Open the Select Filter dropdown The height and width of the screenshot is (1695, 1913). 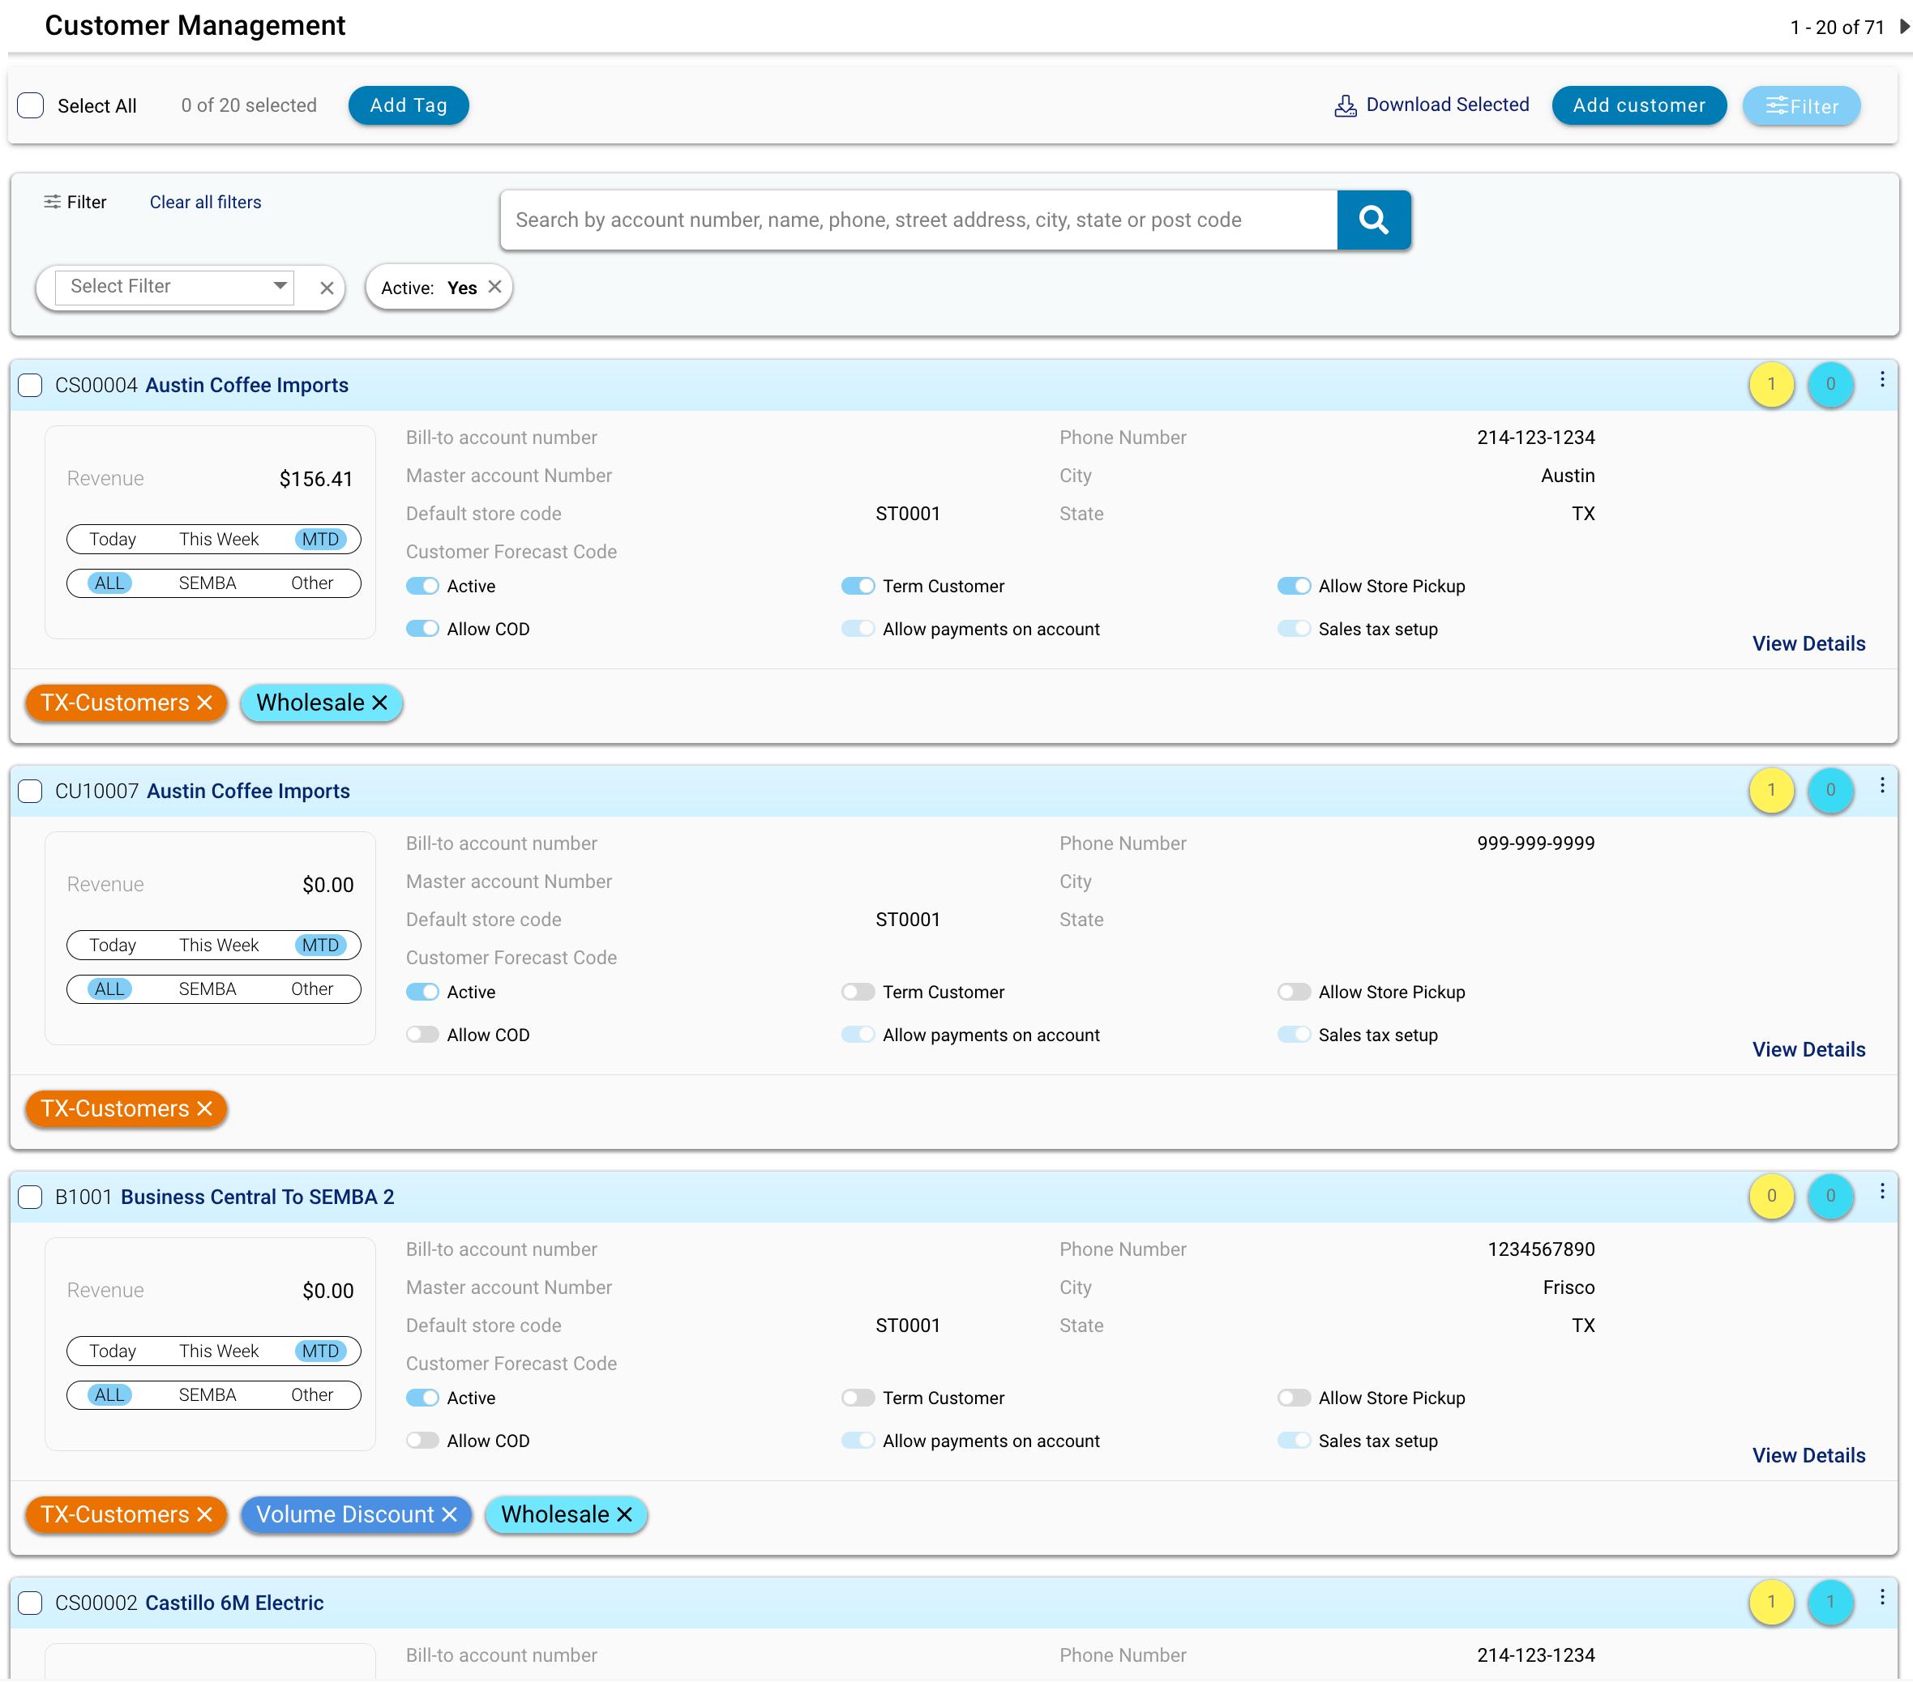(174, 286)
